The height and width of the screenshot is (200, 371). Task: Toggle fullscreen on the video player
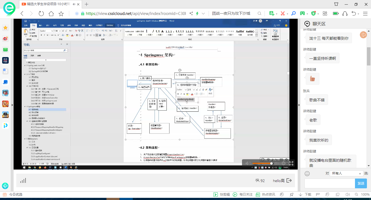pos(291,163)
